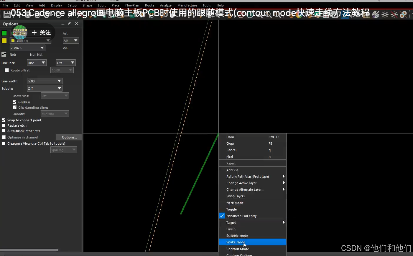Screen dimensions: 413x256
Task: Open the Analyze menu
Action: [166, 5]
